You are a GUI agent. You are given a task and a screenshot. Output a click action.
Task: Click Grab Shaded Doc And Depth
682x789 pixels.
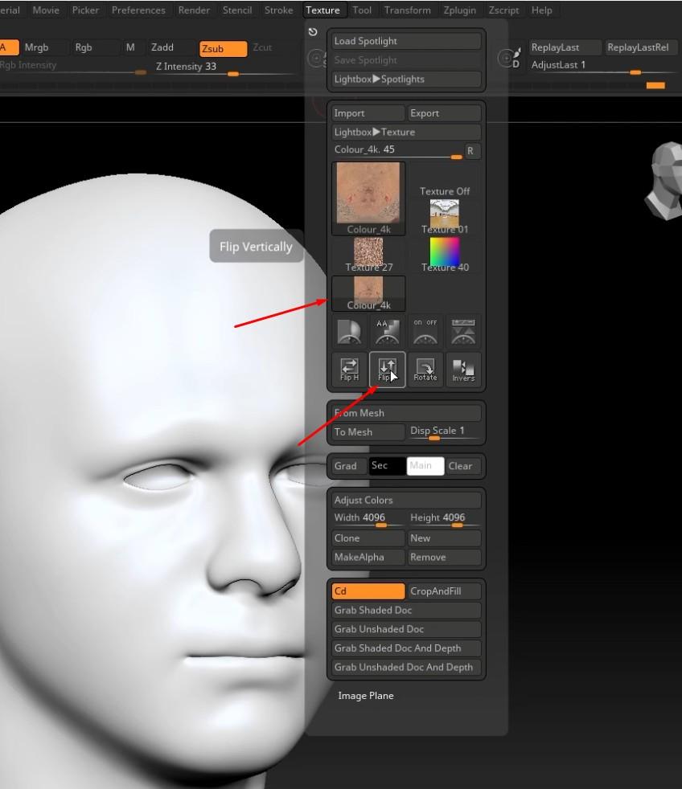pyautogui.click(x=406, y=648)
